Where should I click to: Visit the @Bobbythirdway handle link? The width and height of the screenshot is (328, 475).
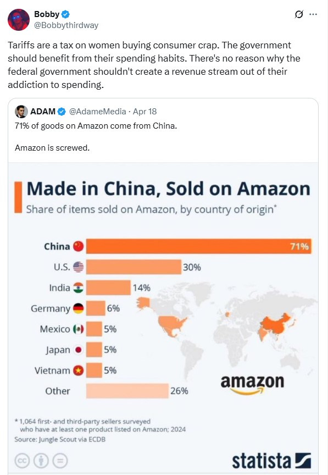[66, 25]
